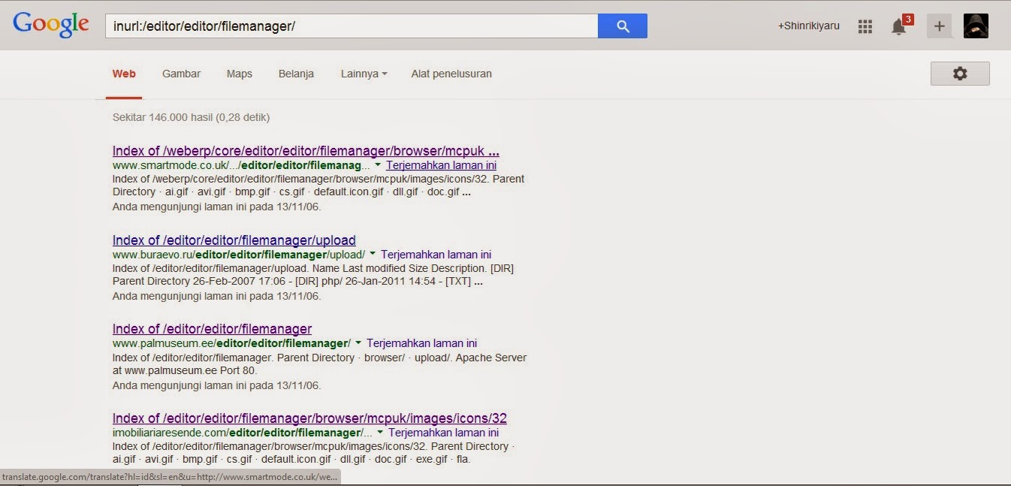Switch to the Belanja tab
This screenshot has width=1011, height=486.
(296, 74)
